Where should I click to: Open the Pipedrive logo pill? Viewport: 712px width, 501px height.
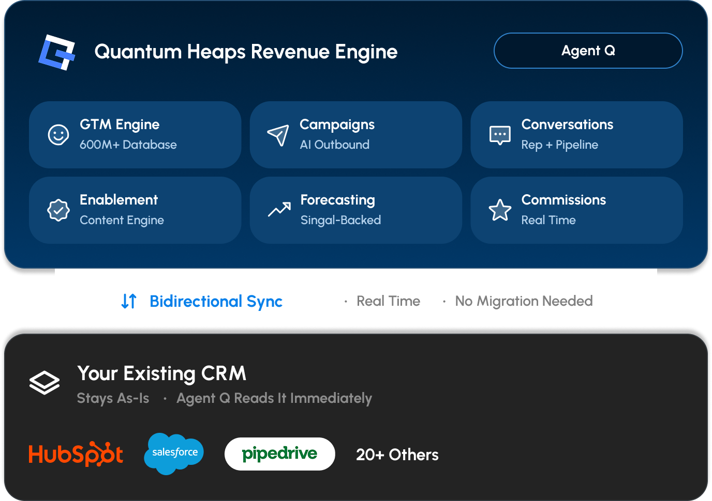click(x=280, y=454)
